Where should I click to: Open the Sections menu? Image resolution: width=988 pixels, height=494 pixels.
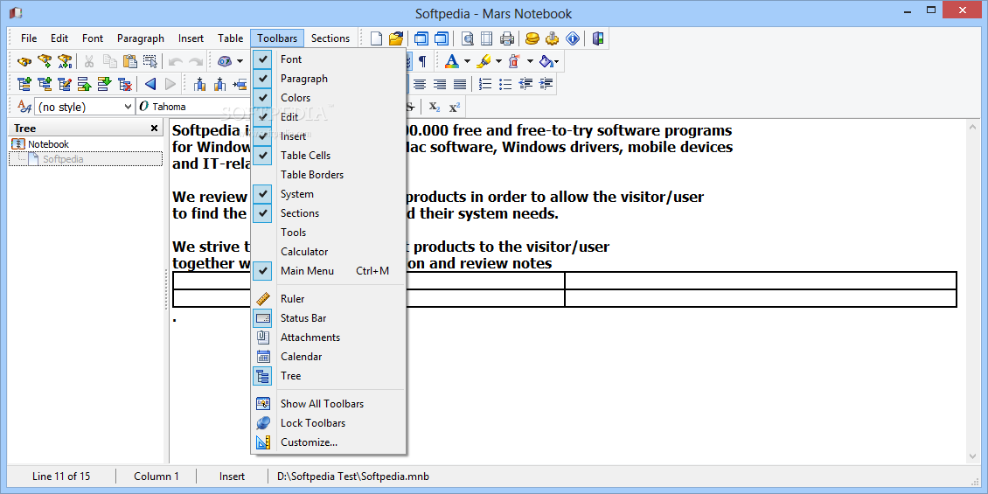coord(330,38)
